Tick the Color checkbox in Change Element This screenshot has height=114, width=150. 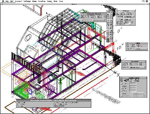coord(122,86)
